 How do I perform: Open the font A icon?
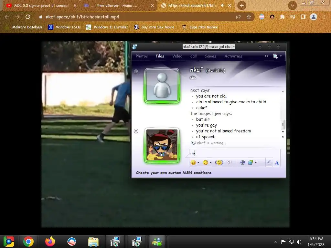coord(277,163)
